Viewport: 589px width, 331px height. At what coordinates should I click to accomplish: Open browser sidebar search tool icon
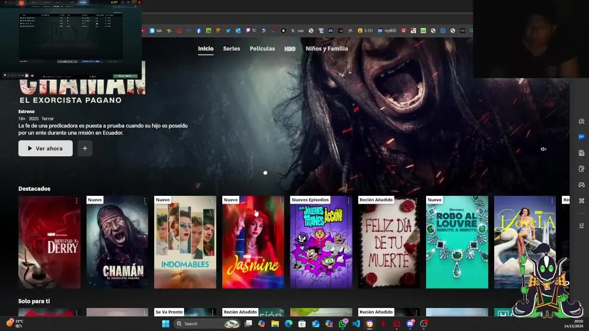pos(582,121)
